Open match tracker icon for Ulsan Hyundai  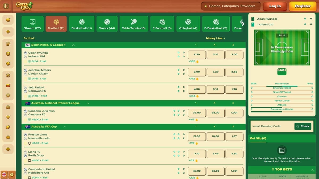30,61
